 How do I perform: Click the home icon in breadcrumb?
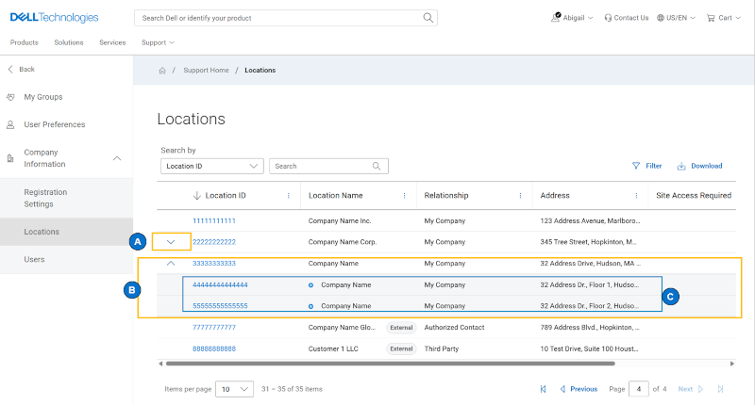click(x=162, y=71)
